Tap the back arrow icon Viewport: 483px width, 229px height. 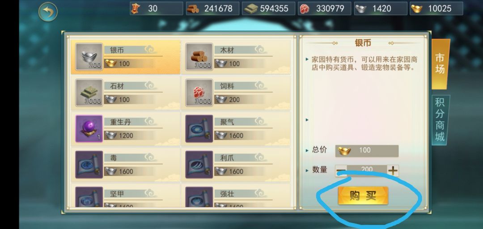[48, 12]
